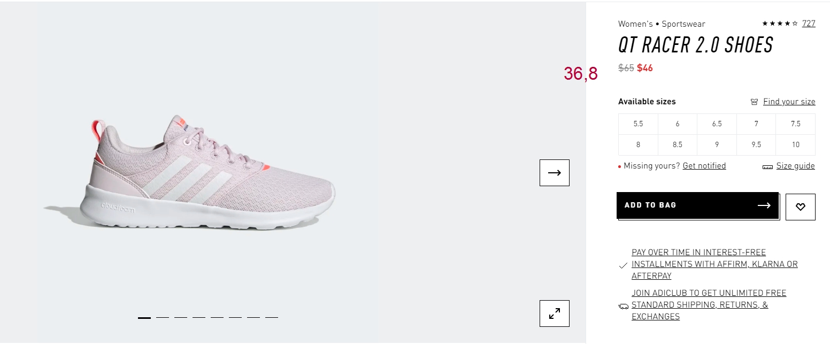Open the Get notified link

704,166
